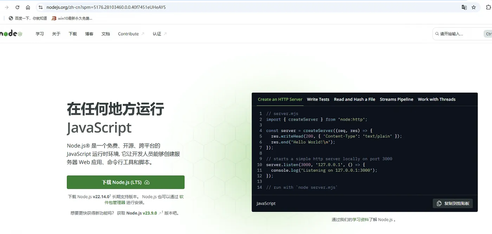Click the v22.14.0 version text
Screen dimensions: 492x234
click(x=101, y=197)
